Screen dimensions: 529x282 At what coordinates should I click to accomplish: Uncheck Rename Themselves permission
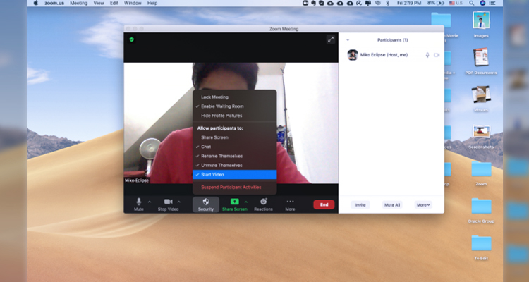(234, 157)
